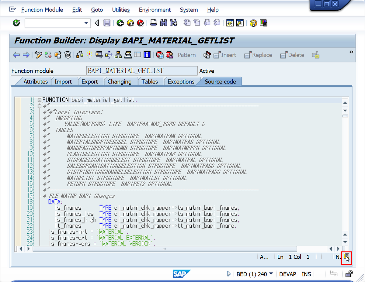The image size is (365, 282).
Task: Click the Pattern button
Action: pos(186,55)
